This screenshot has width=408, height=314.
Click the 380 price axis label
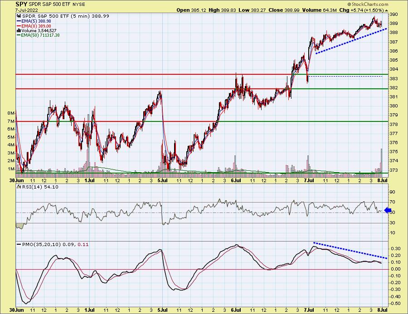393,106
